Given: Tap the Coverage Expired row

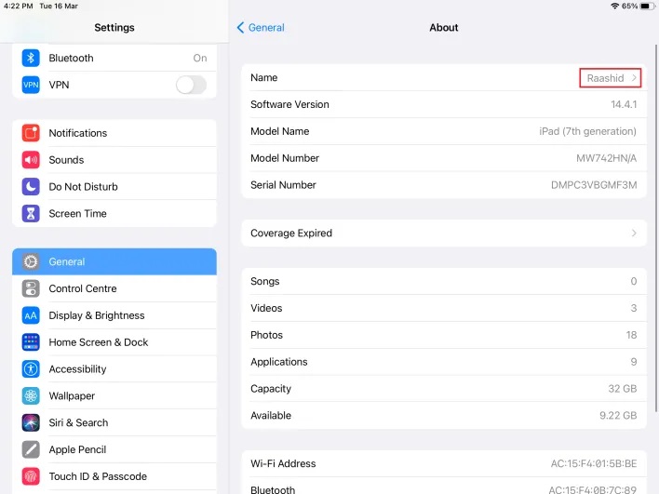Looking at the screenshot, I should click(444, 234).
